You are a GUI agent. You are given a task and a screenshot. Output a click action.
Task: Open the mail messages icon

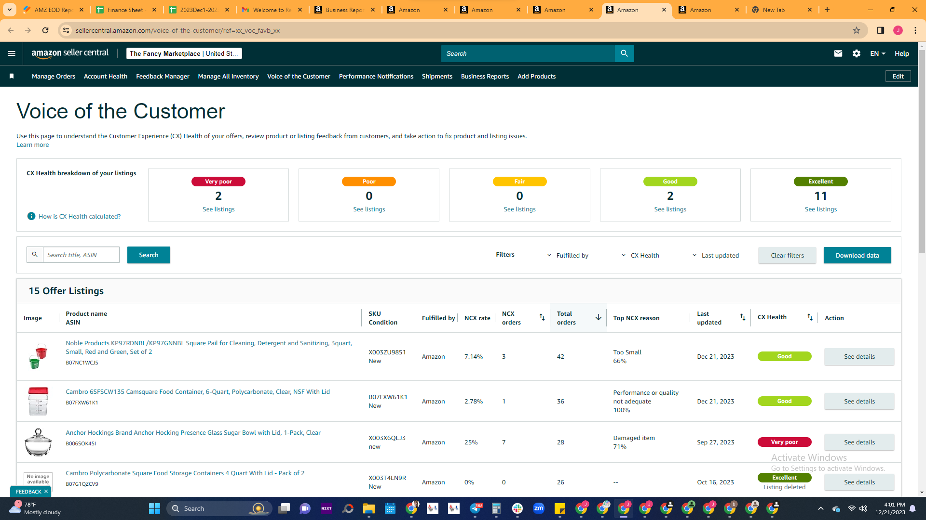[838, 53]
